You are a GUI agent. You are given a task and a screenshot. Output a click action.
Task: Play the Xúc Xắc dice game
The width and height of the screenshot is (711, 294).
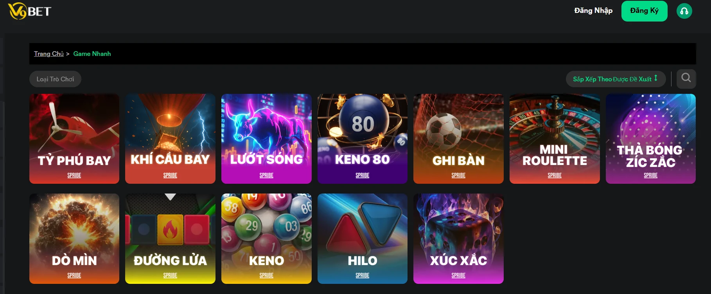point(458,238)
